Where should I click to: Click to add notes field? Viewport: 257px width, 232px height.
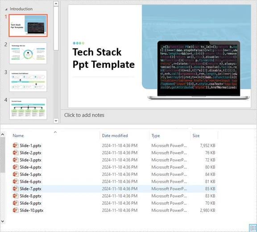click(84, 115)
